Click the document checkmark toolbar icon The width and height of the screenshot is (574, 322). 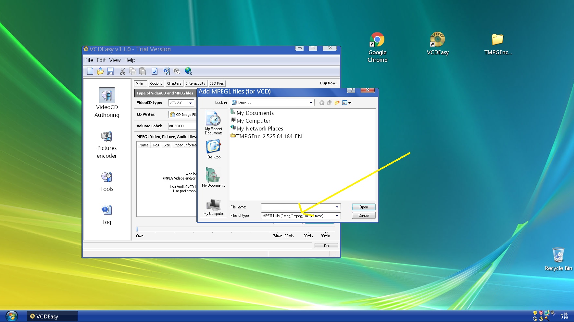155,71
